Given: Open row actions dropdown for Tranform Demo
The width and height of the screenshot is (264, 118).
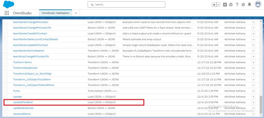Looking at the screenshot, I should [x=254, y=62].
